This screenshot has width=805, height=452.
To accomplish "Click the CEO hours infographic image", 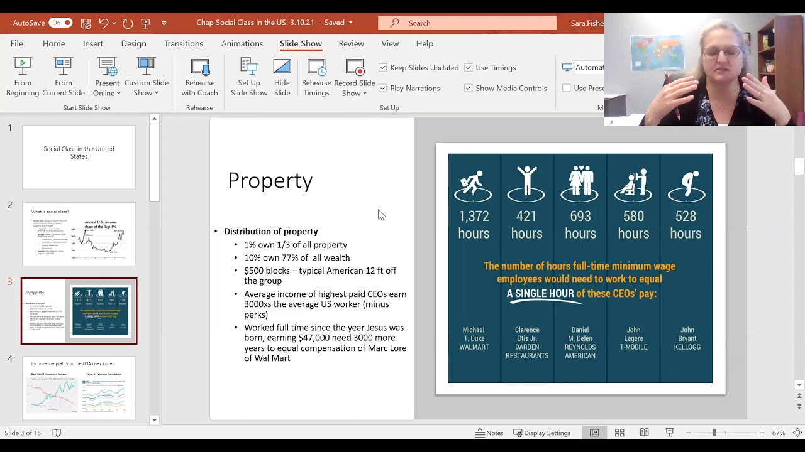I will pyautogui.click(x=580, y=269).
